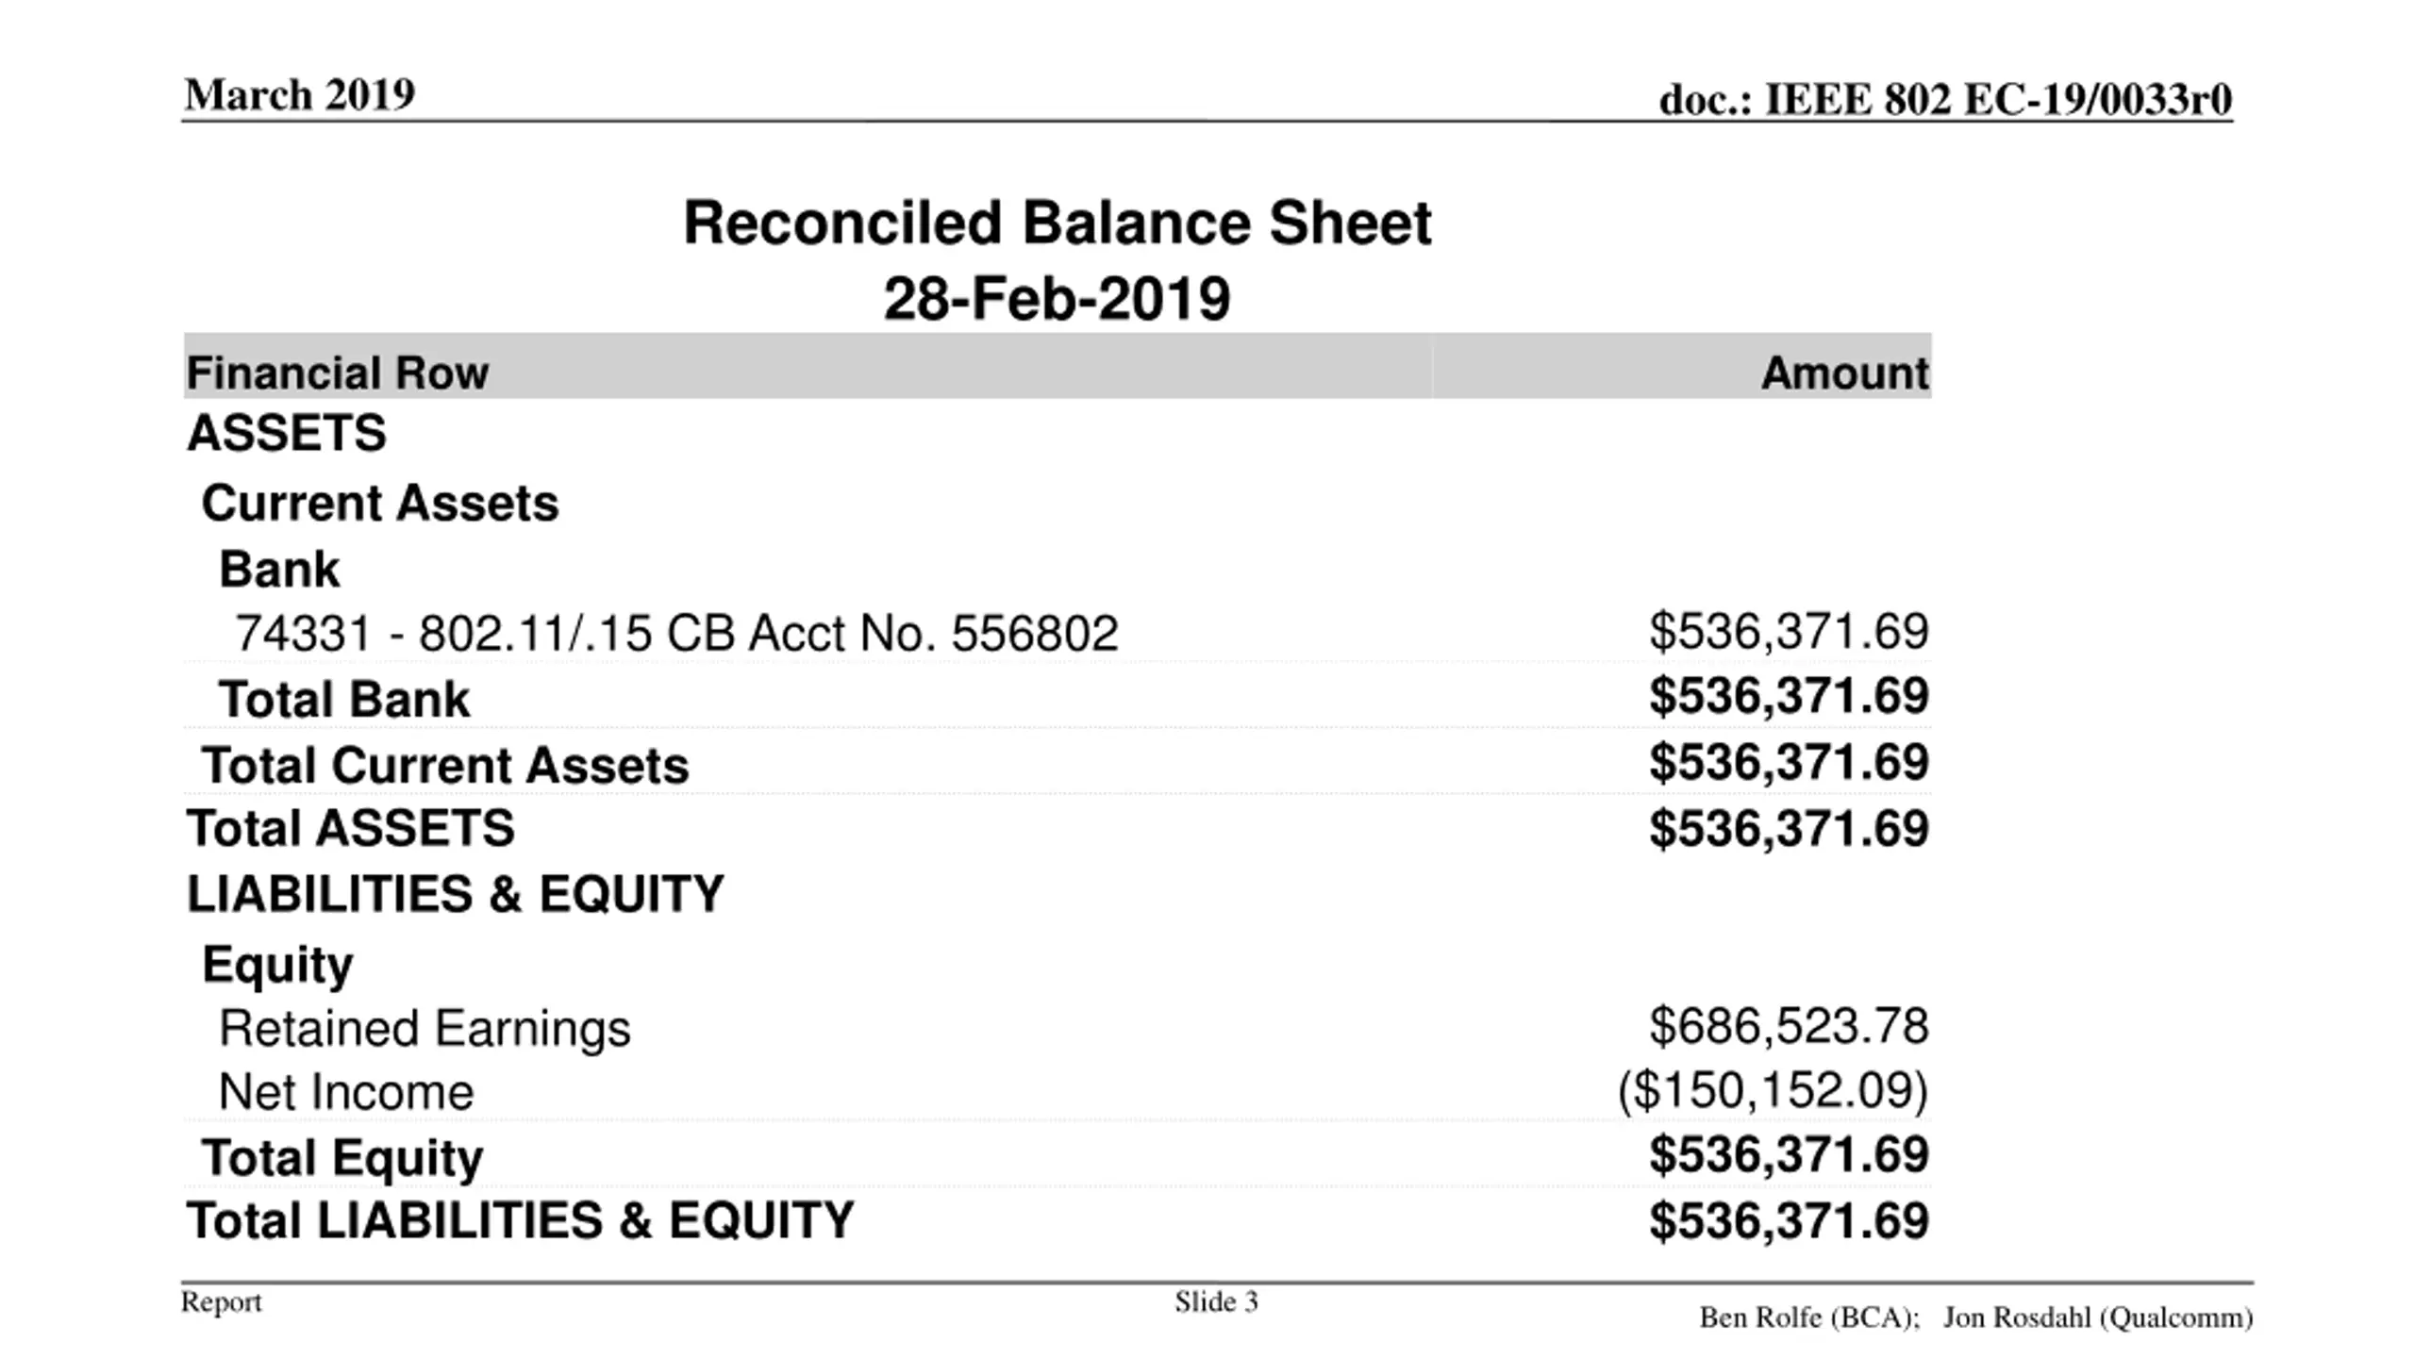Click the "Bank" subheading row
This screenshot has width=2415, height=1358.
click(279, 570)
